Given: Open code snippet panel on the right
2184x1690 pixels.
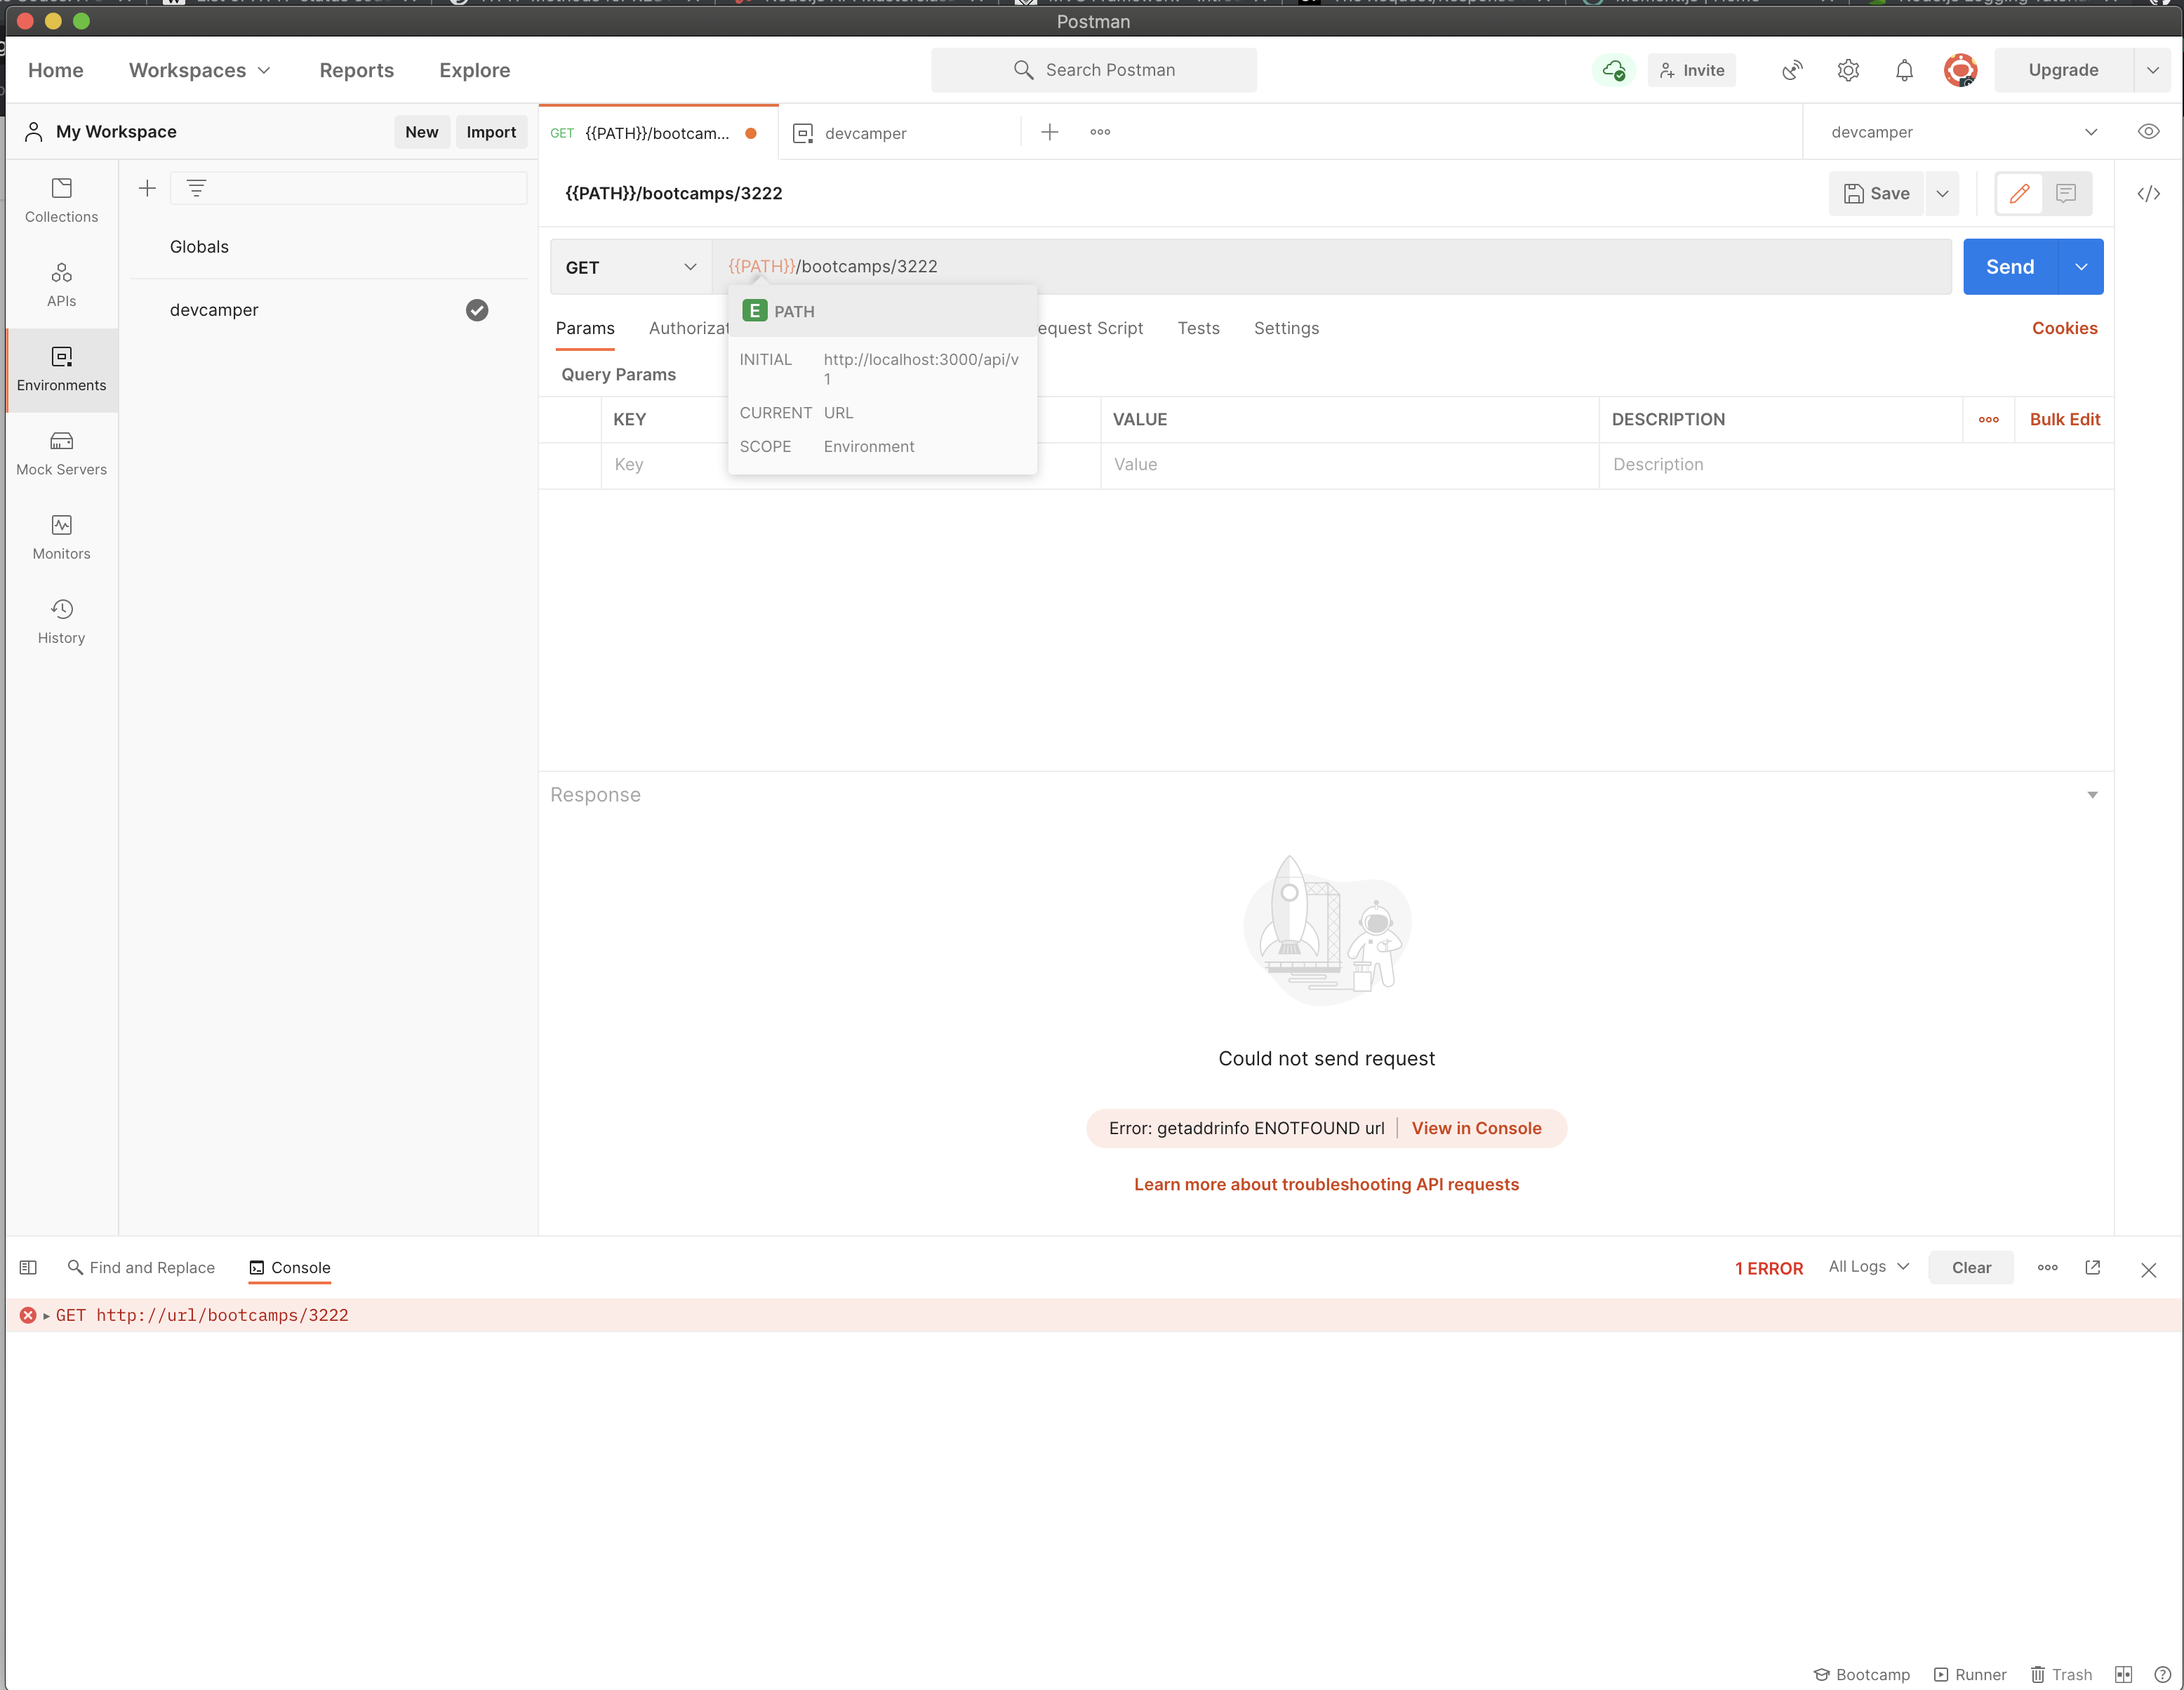Looking at the screenshot, I should [2149, 193].
